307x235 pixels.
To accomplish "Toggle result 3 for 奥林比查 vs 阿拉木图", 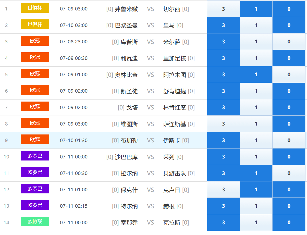I will tap(223, 75).
